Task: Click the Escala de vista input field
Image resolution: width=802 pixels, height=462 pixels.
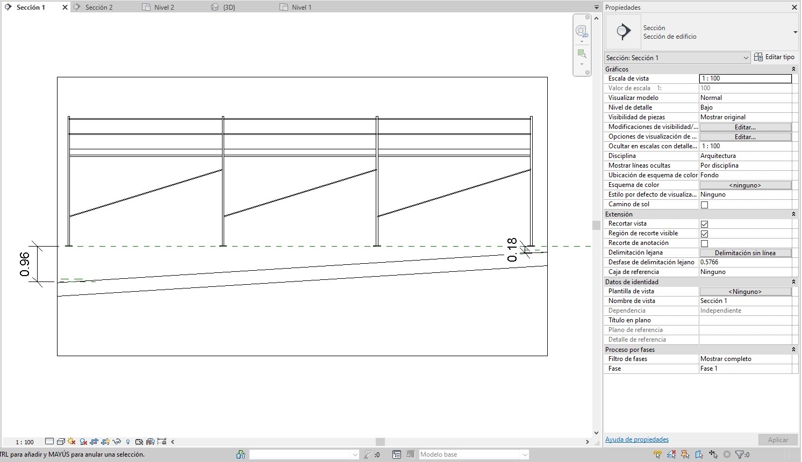Action: [x=745, y=78]
